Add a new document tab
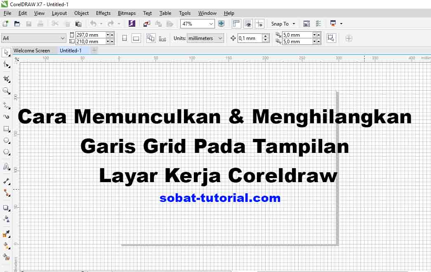 click(x=94, y=50)
